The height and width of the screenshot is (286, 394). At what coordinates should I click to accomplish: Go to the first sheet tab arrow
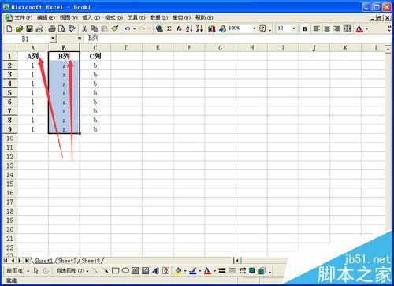pos(6,261)
